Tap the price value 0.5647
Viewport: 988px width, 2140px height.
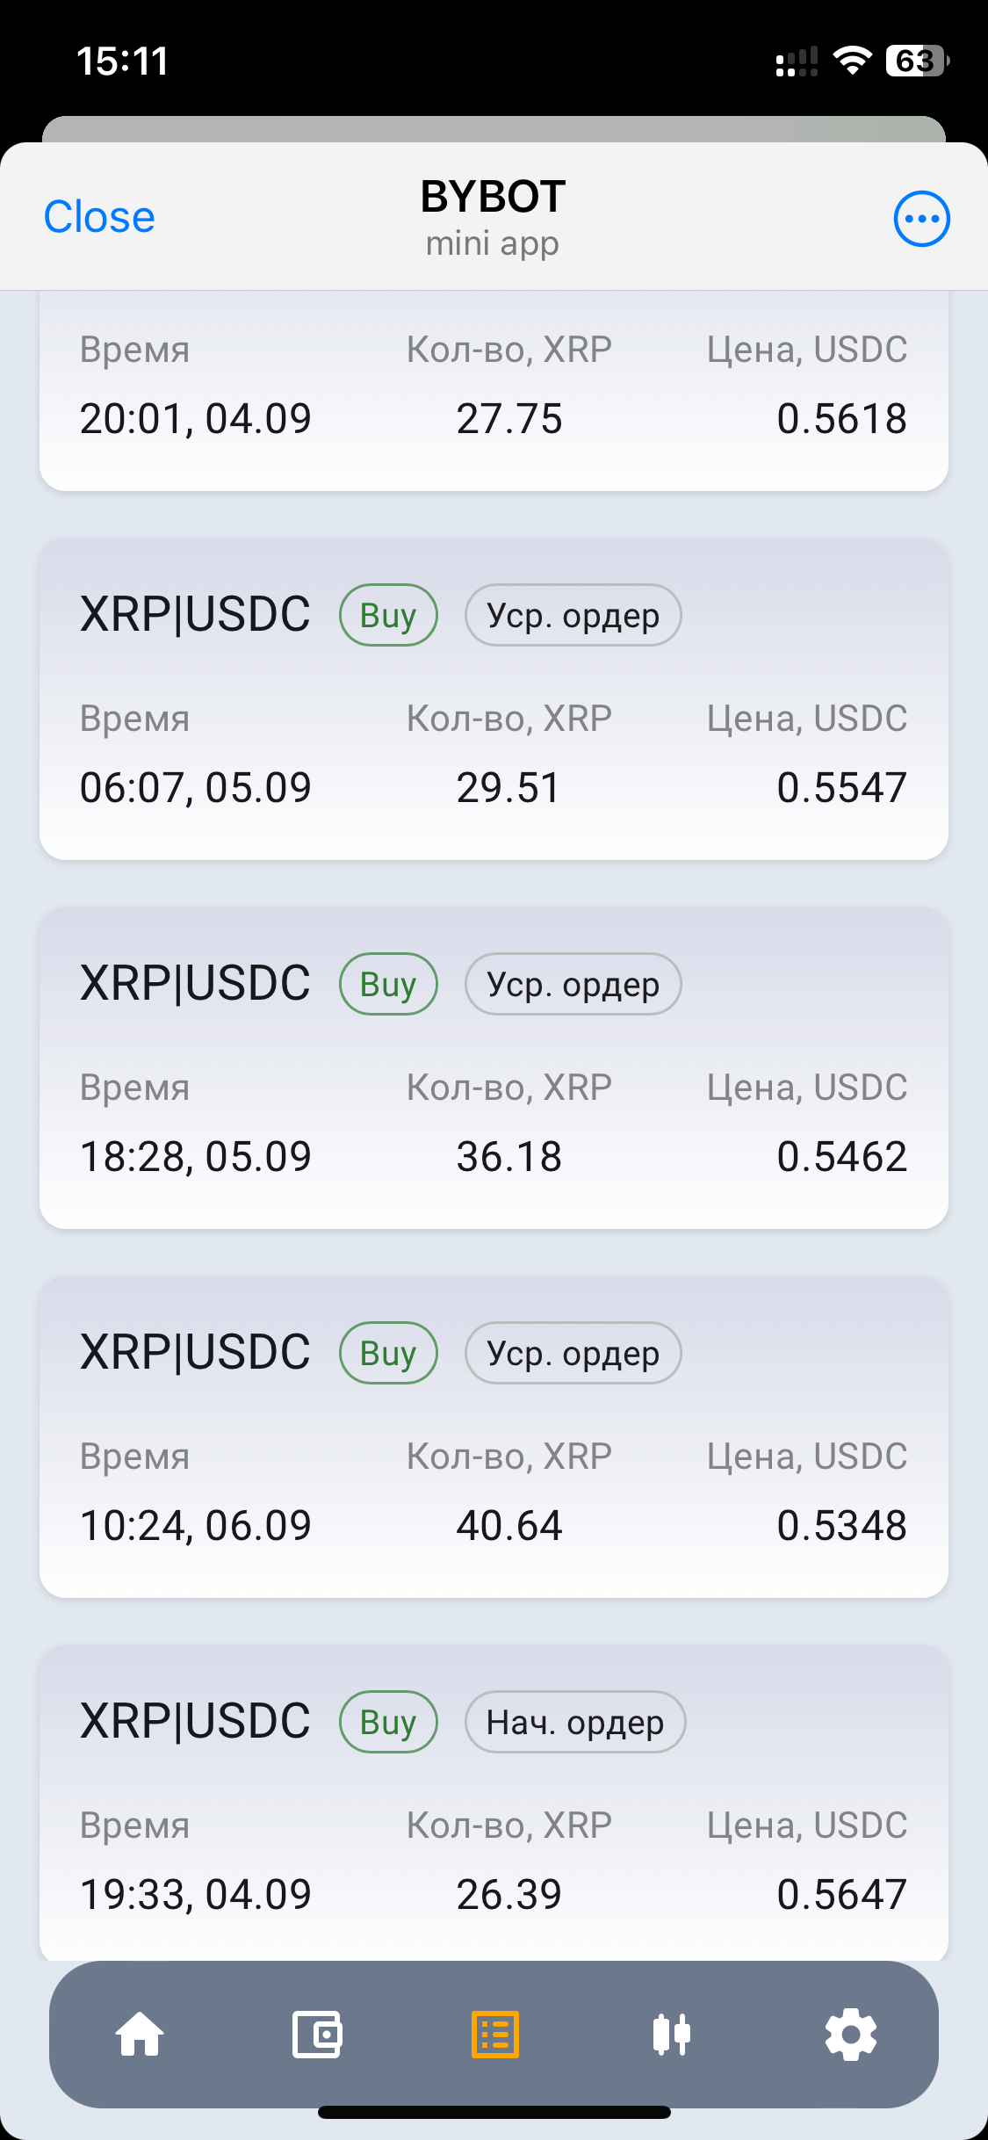(841, 1894)
